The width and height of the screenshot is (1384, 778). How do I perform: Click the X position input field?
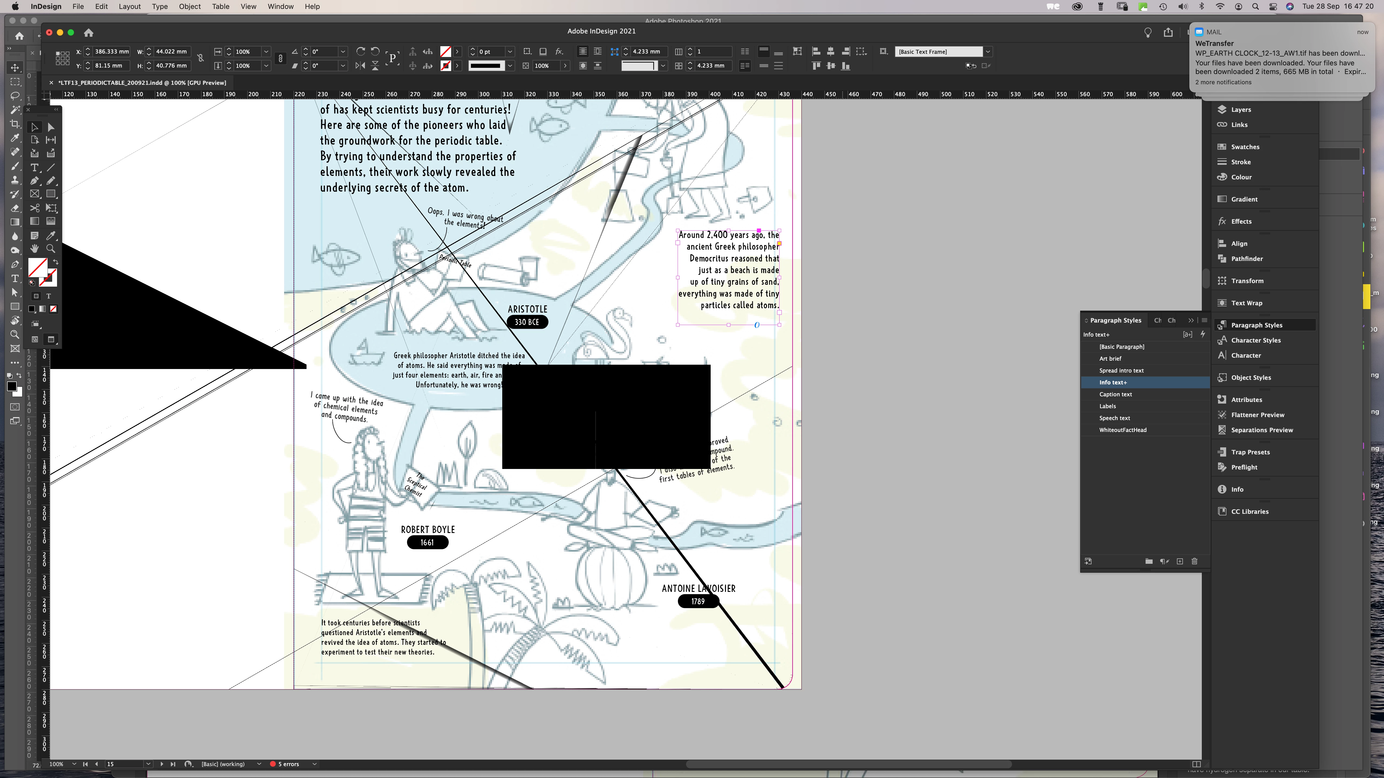pos(111,52)
